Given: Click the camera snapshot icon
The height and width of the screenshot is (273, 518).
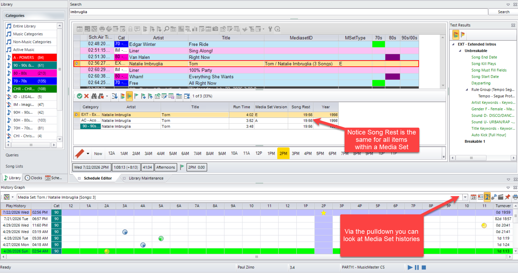Looking at the screenshot, I should pyautogui.click(x=215, y=29).
